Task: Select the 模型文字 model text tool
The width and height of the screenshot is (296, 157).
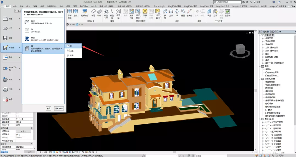Action: point(106,12)
